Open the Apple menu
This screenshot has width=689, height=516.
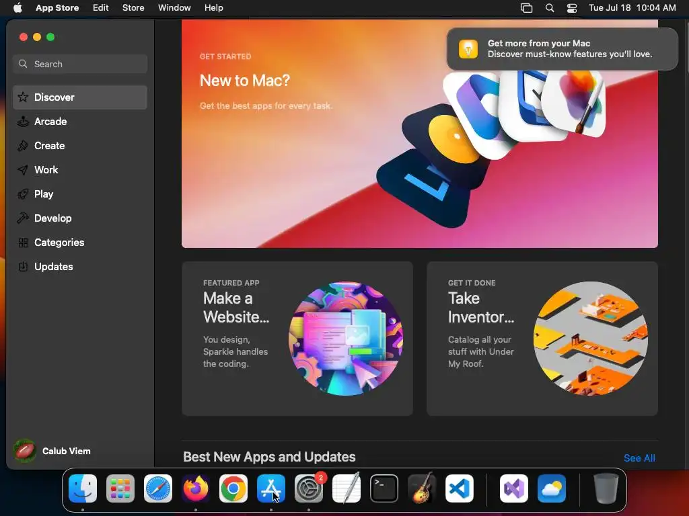coord(17,8)
